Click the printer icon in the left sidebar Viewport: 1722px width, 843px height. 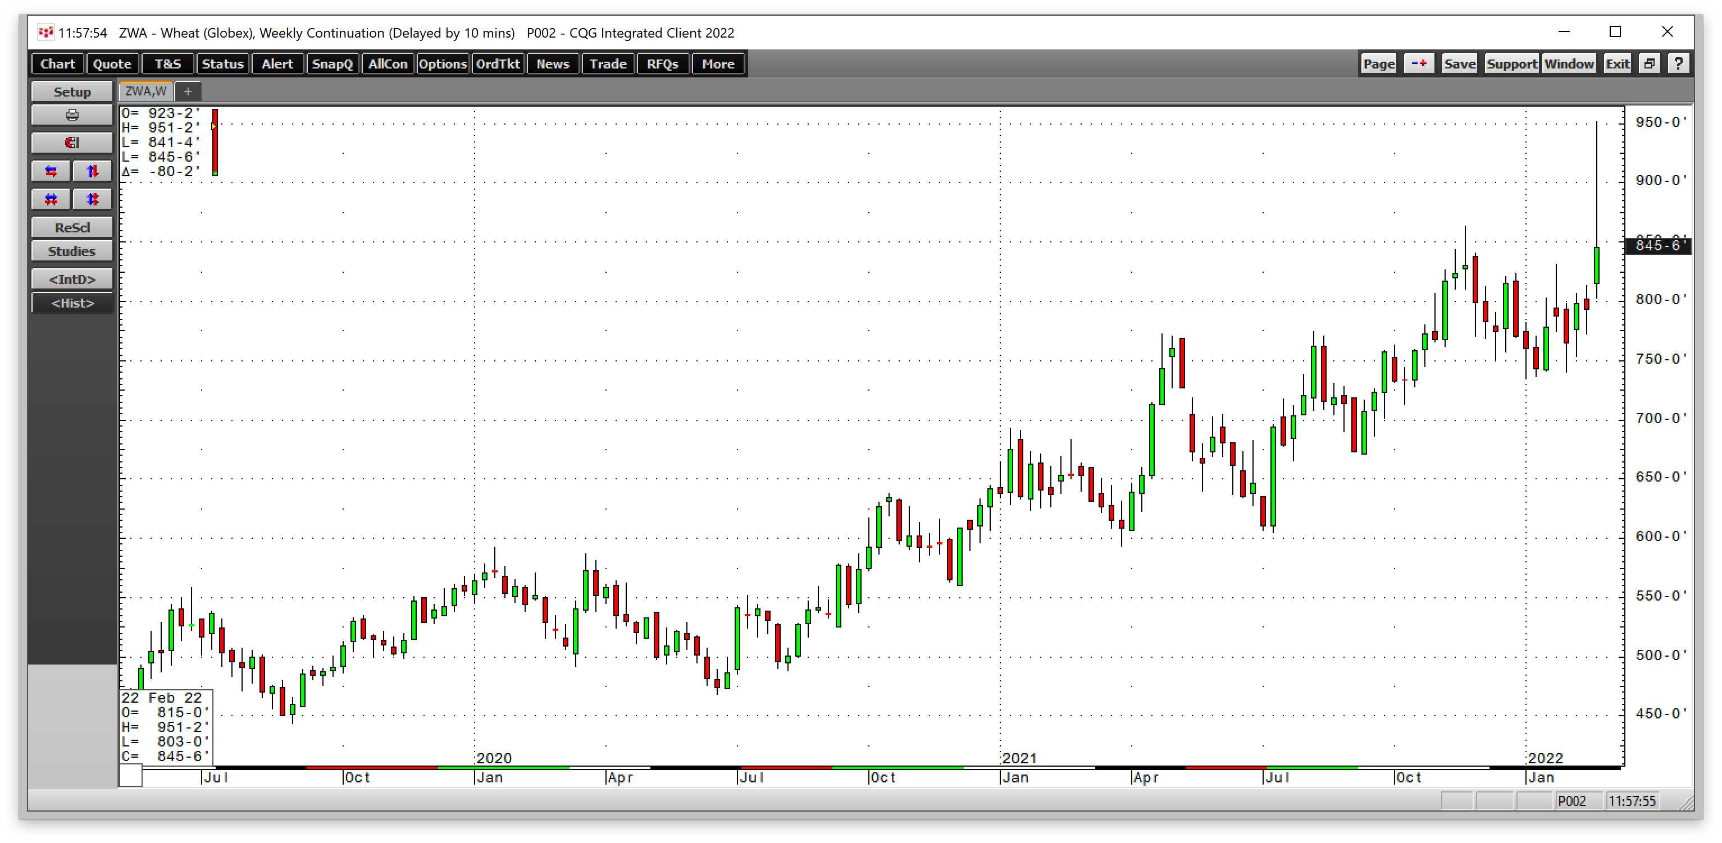coord(72,116)
